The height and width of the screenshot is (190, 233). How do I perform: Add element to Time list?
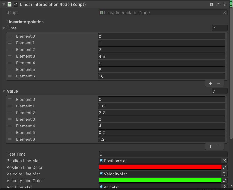coord(210,83)
